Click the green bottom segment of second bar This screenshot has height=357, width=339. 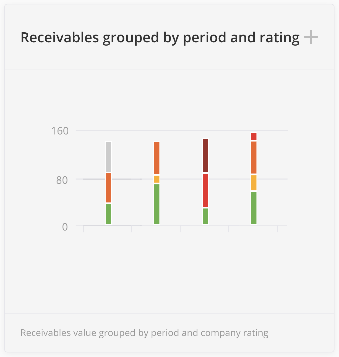tap(157, 204)
